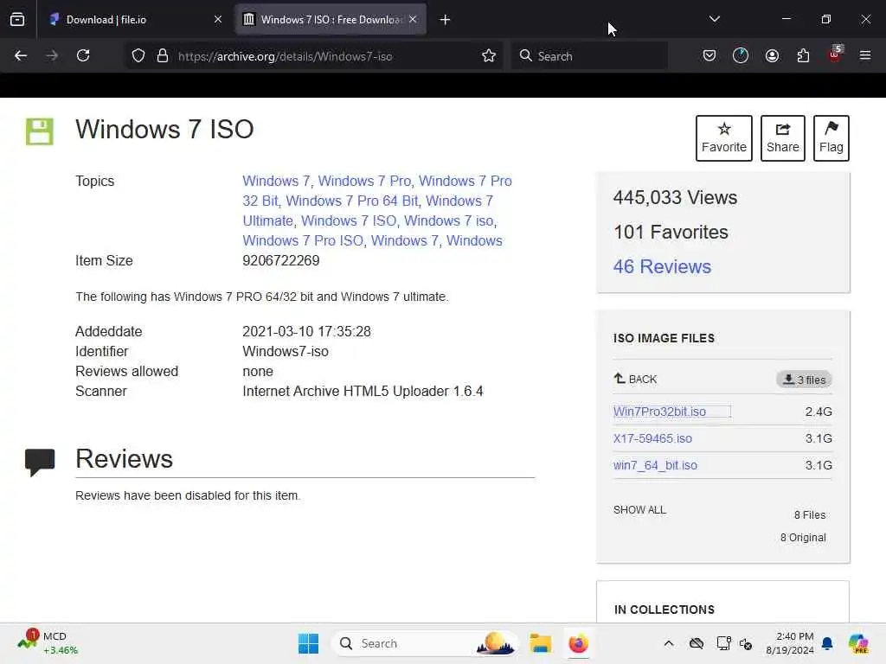This screenshot has height=664, width=886.
Task: Open MCD stock widget on taskbar
Action: (x=47, y=643)
